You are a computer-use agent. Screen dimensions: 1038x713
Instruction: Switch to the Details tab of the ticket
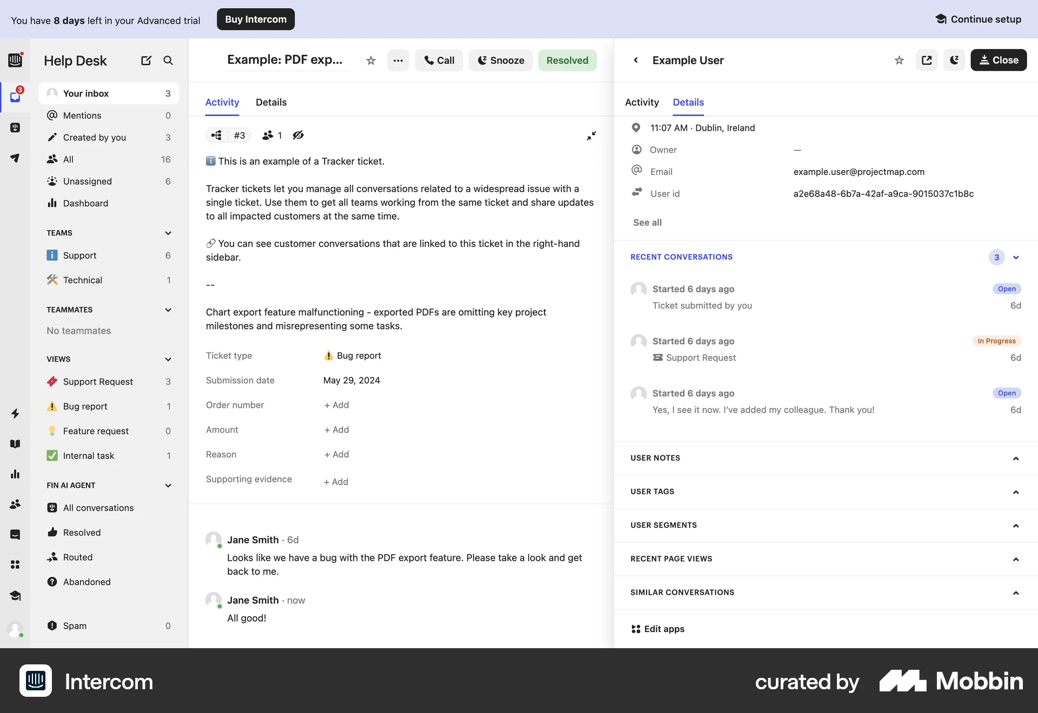271,102
